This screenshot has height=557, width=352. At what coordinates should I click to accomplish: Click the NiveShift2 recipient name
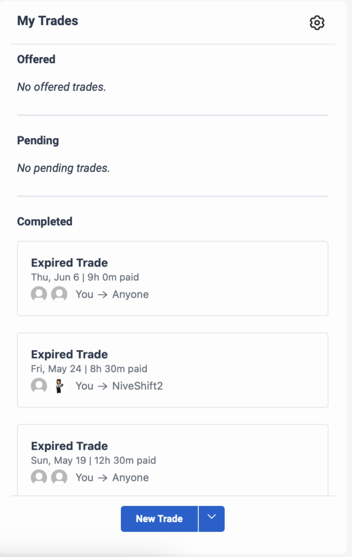(x=138, y=386)
